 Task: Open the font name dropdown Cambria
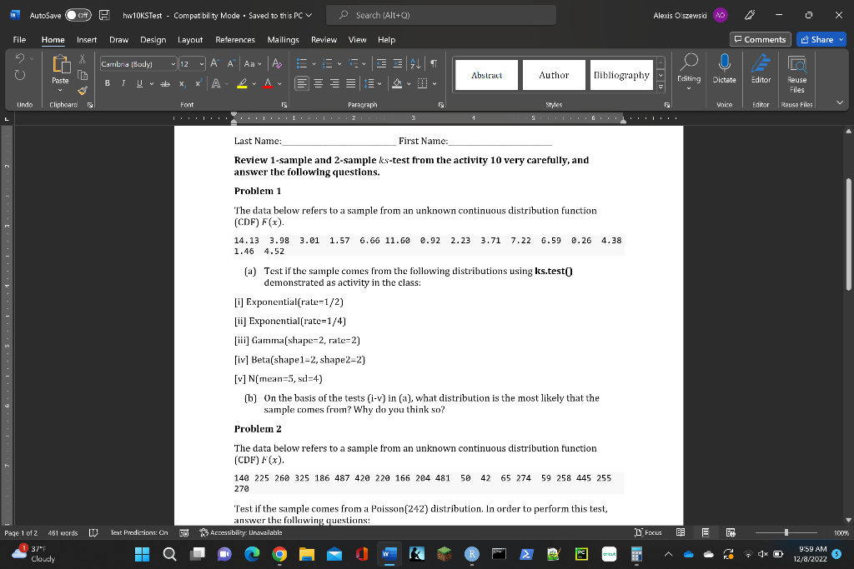pyautogui.click(x=173, y=64)
